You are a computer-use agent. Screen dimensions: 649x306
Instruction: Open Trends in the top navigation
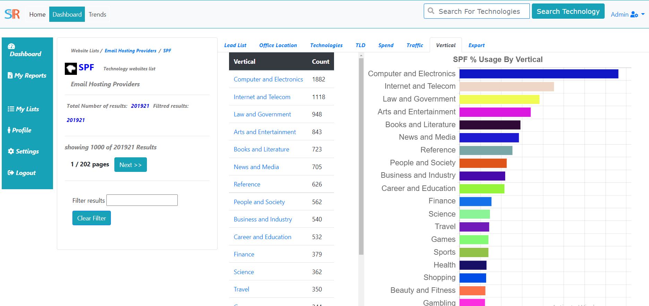(x=97, y=14)
